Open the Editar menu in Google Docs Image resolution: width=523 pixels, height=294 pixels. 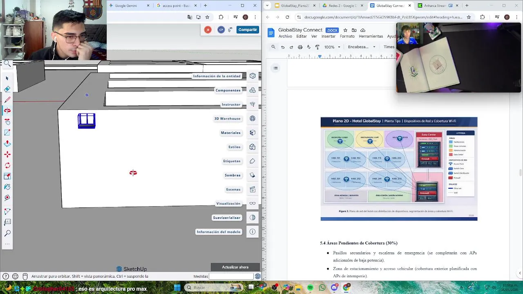coord(302,36)
